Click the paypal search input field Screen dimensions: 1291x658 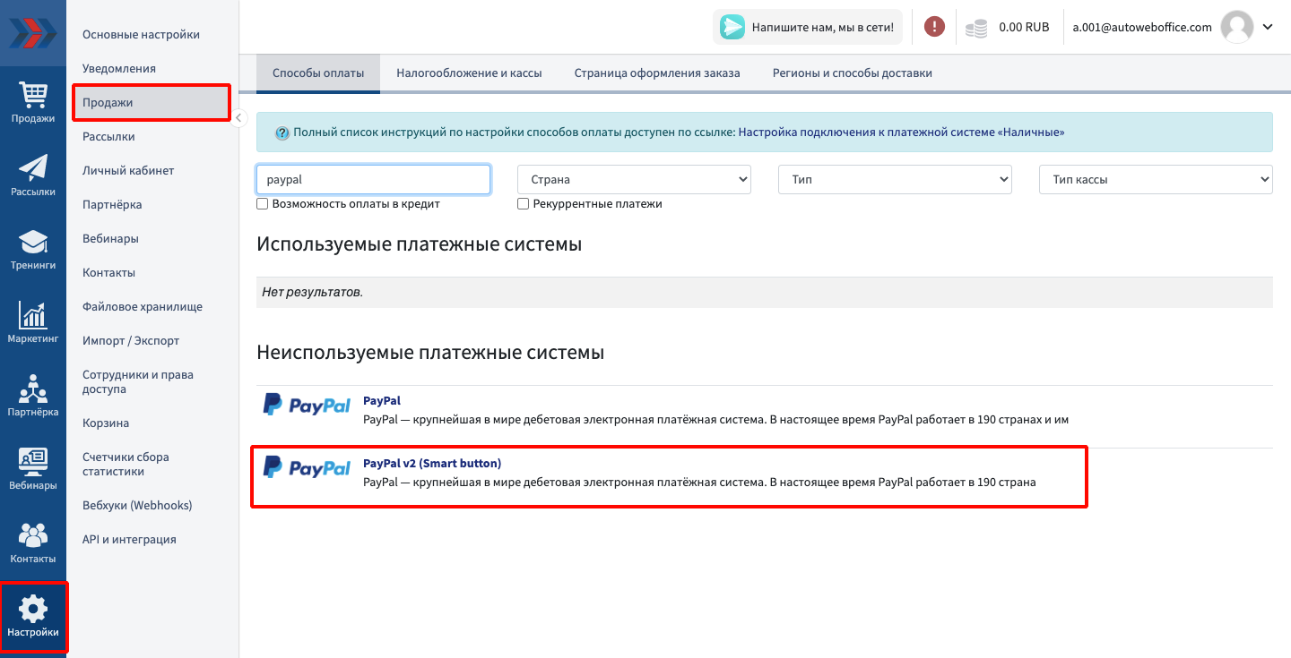tap(373, 179)
